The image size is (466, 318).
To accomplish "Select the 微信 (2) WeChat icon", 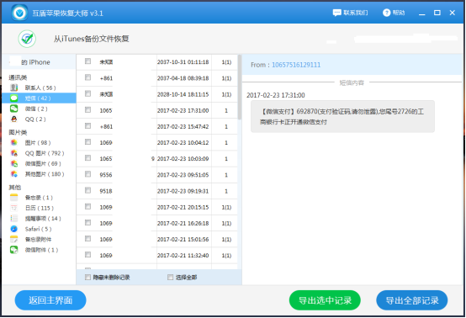I will [14, 109].
